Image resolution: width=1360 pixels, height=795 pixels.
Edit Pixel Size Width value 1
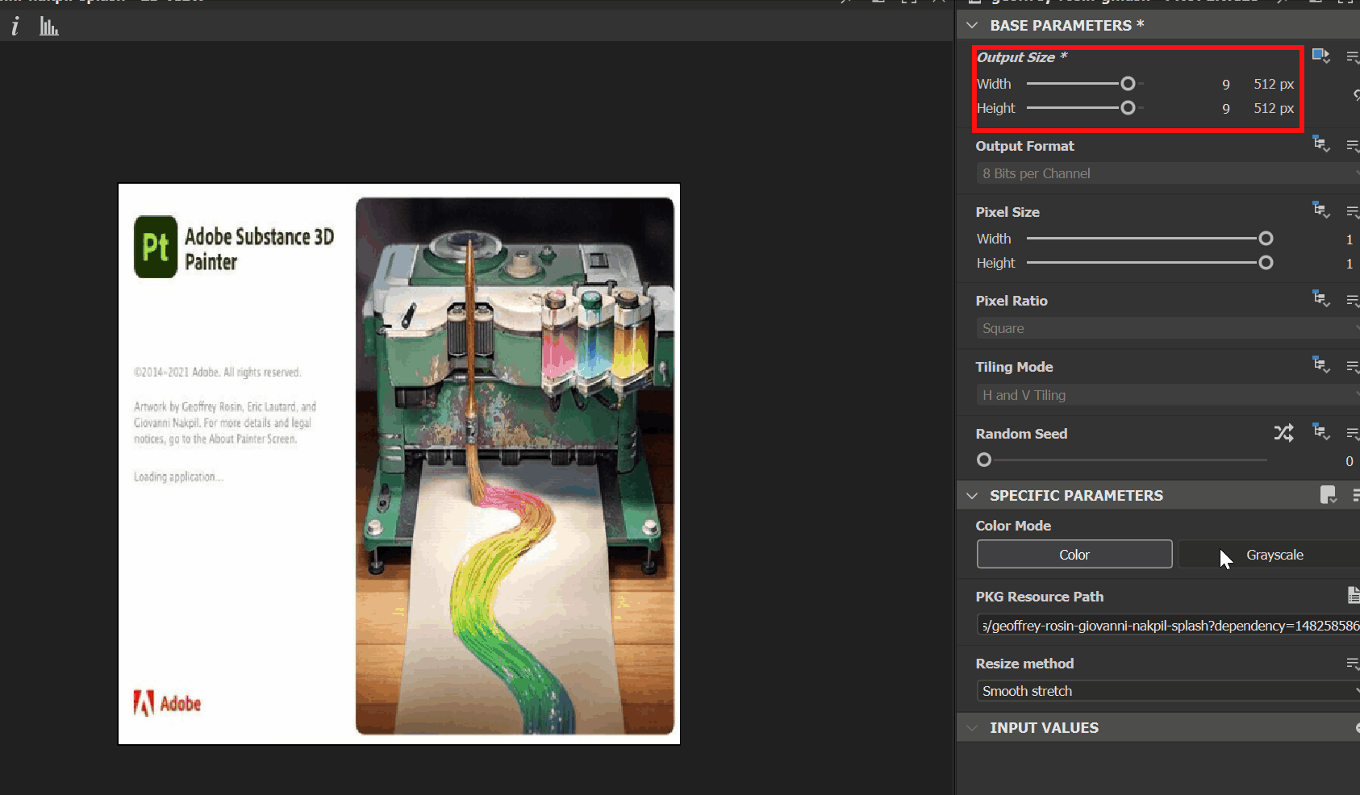coord(1349,239)
